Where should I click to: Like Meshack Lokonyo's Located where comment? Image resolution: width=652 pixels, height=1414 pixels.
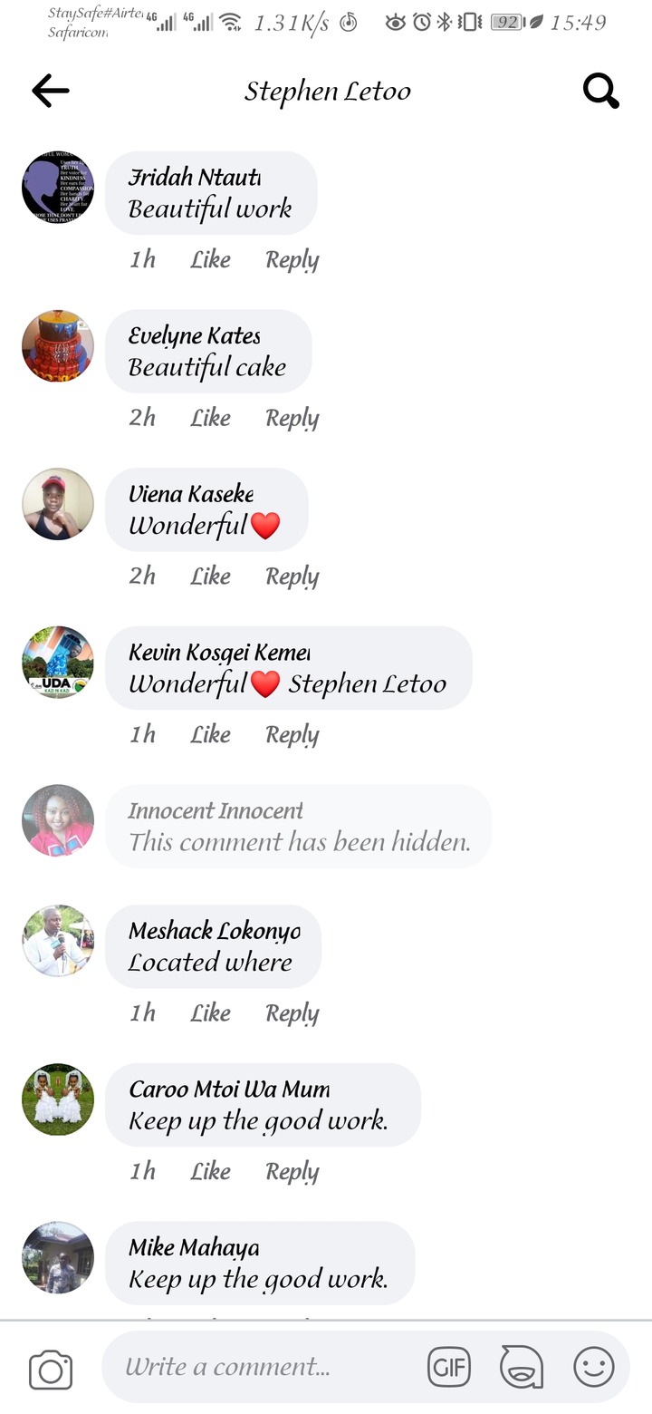click(210, 1012)
